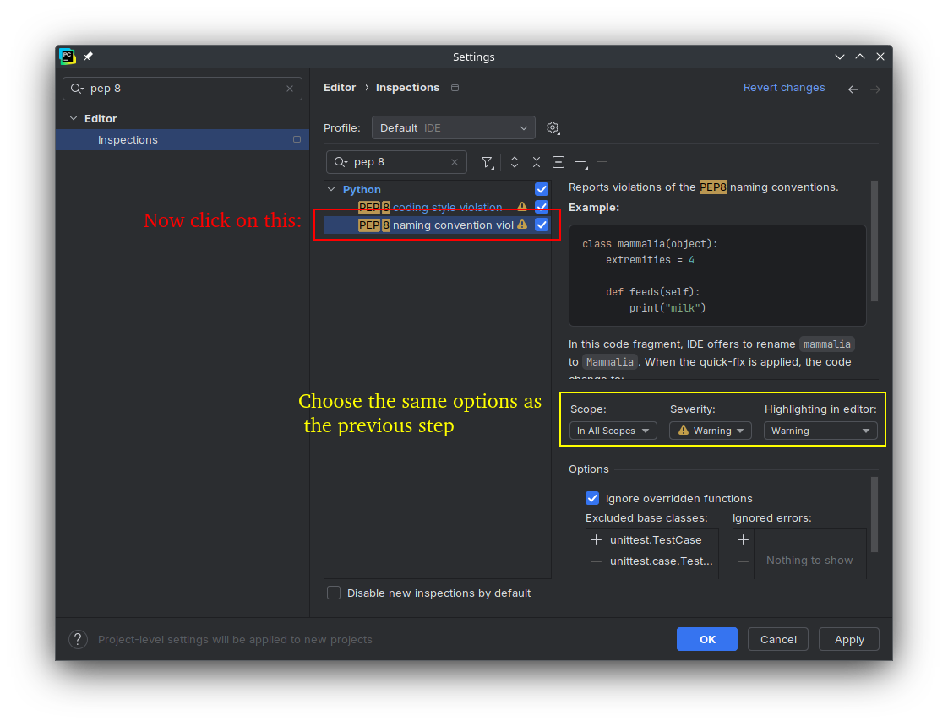Toggle the Ignore overridden functions checkbox
This screenshot has height=726, width=948.
point(592,498)
